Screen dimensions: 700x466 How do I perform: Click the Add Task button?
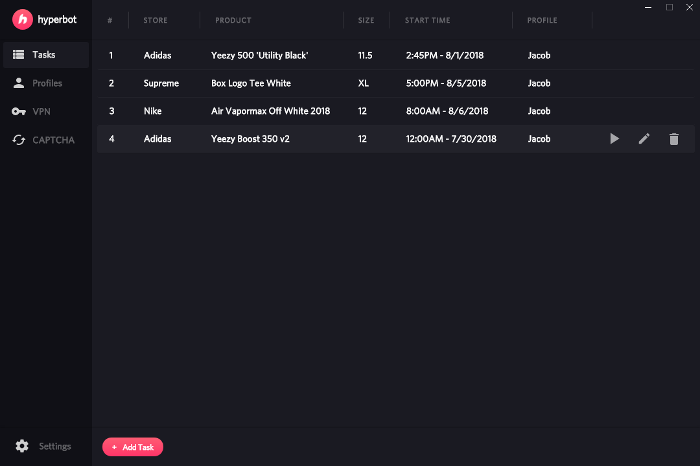point(133,447)
